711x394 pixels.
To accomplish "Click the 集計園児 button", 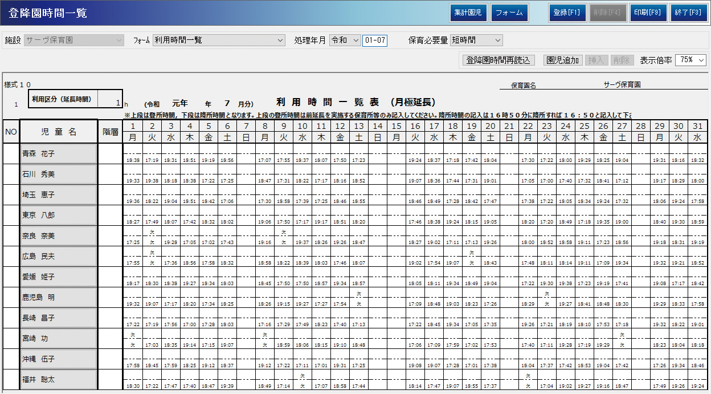I will [468, 13].
